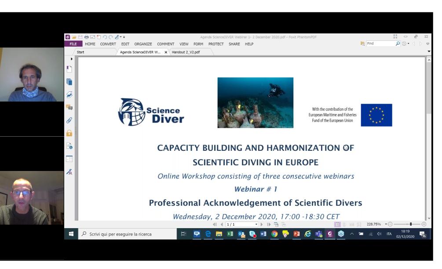Image resolution: width=442 pixels, height=269 pixels.
Task: Click the zoom out minus button
Action: (x=390, y=224)
